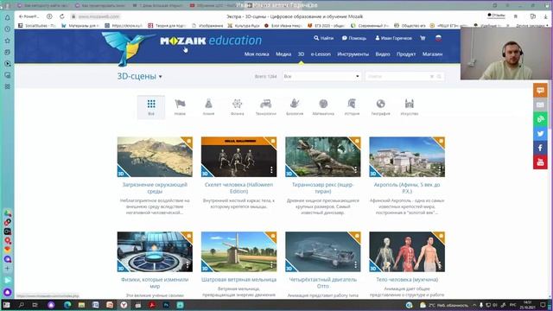Viewport: 553px width, 311px height.
Task: Open the Тело человека (мужчина) thumbnail
Action: tap(407, 251)
